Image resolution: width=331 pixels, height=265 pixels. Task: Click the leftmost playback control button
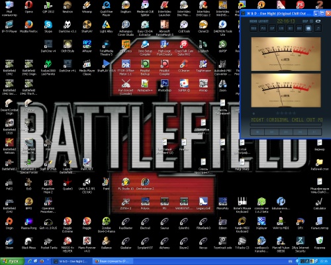point(258,132)
